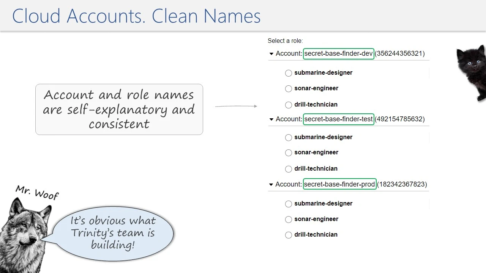Select sonar-engineer role in secret-base-finder-prod account
The image size is (486, 273).
point(289,220)
